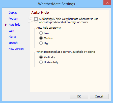Select Vertically sliding option

(x=41, y=57)
